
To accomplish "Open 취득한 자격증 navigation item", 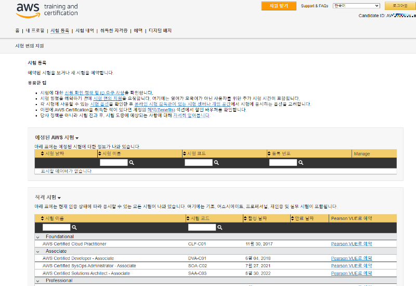I will [x=114, y=31].
